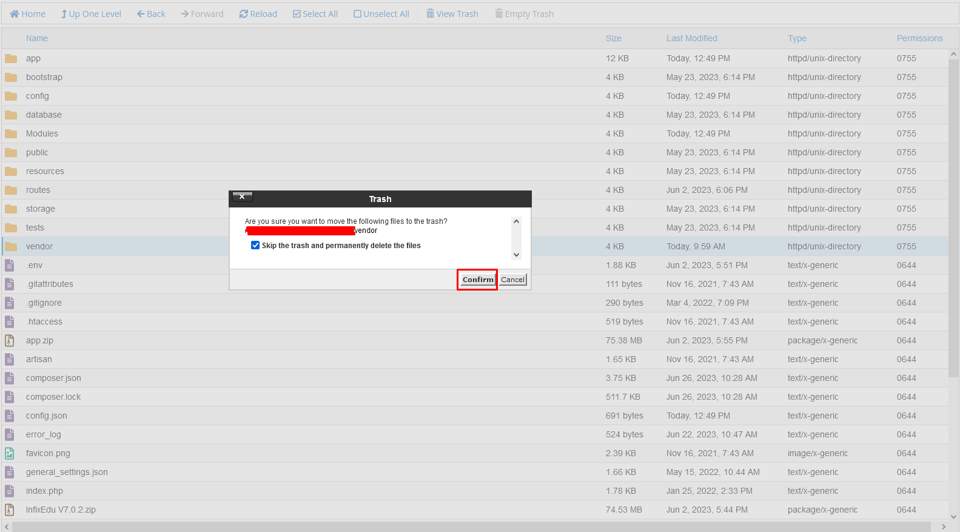Open View Trash

point(452,14)
